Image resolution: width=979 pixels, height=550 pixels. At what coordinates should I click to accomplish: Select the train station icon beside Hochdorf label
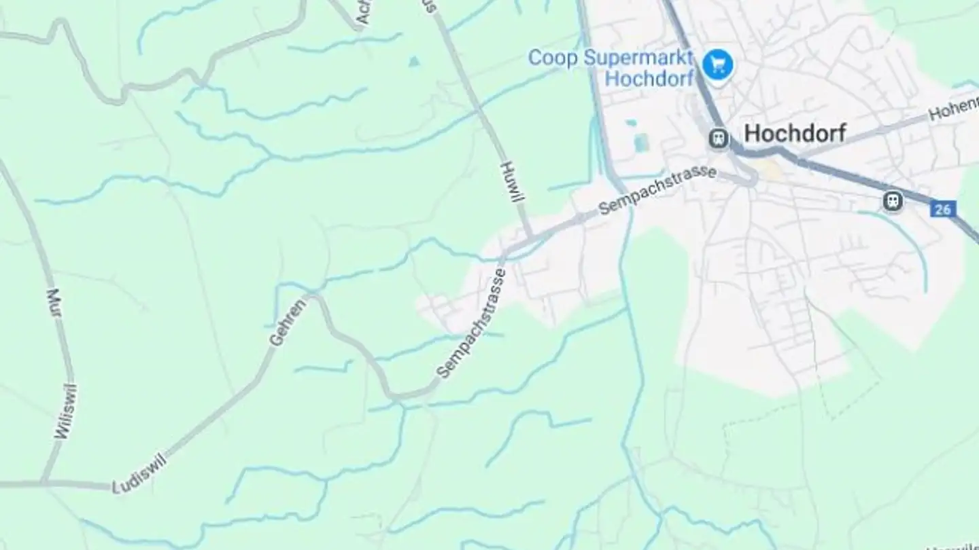pyautogui.click(x=718, y=139)
